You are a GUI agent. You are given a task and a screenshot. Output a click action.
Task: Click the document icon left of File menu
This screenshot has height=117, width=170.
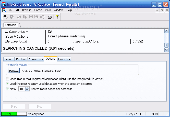point(4,10)
